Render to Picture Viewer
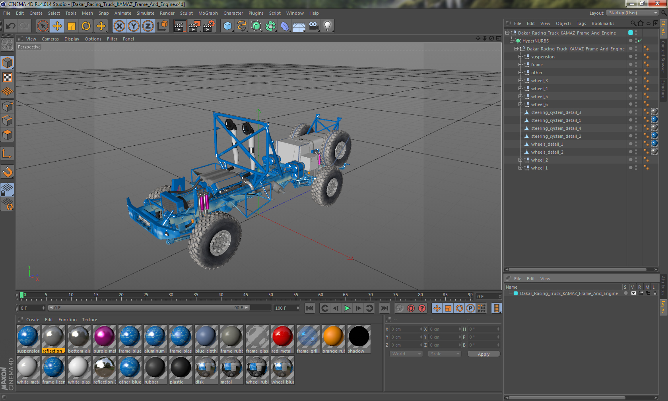 (x=194, y=26)
